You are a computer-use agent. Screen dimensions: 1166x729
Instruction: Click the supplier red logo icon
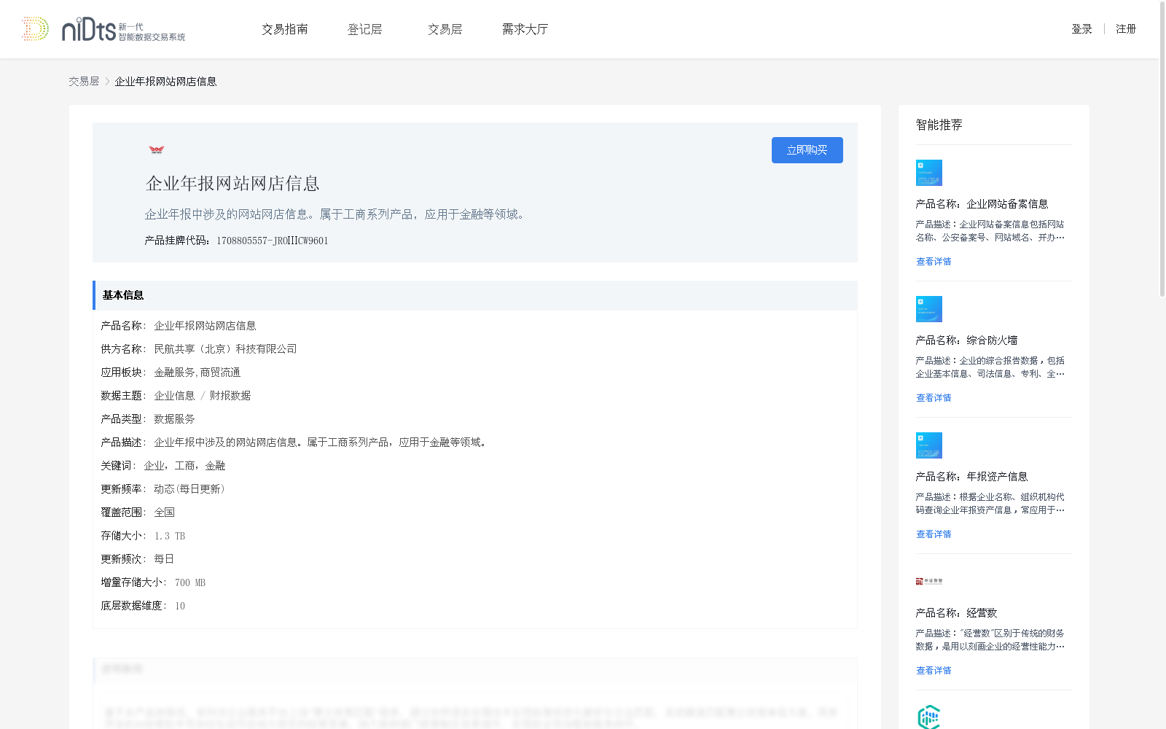point(157,149)
